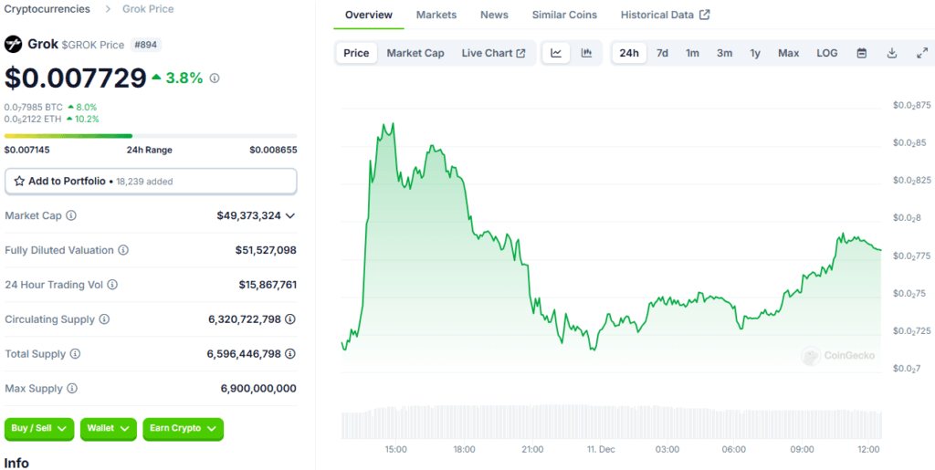
Task: Open the Historical Data tab
Action: 665,15
